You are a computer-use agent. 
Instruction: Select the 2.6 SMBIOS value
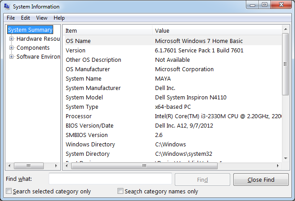tap(159, 135)
